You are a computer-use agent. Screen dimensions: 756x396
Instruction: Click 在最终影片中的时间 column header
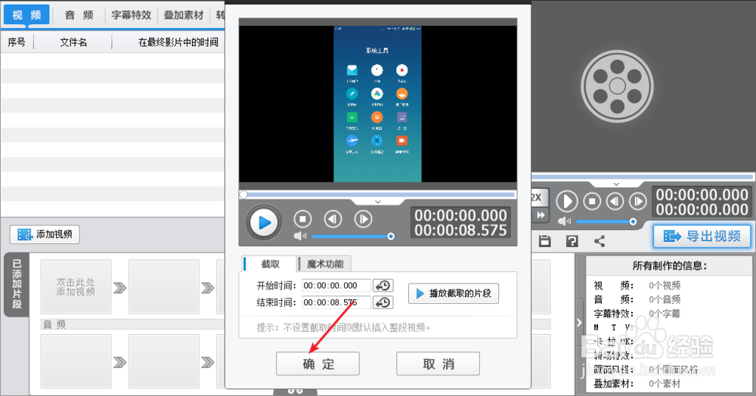coord(178,42)
